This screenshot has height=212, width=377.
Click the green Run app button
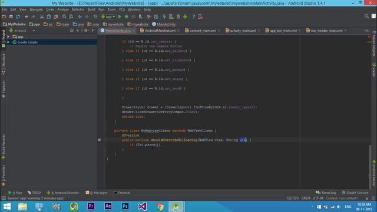(x=120, y=16)
